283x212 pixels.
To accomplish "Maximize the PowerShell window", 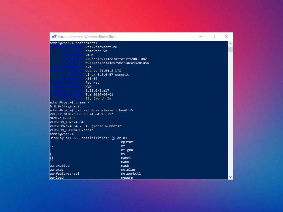I will click(x=213, y=36).
